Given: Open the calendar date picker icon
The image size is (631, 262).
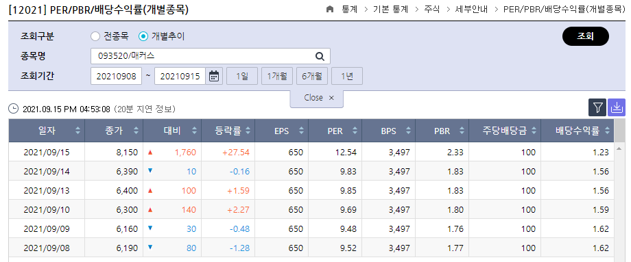Looking at the screenshot, I should (x=215, y=76).
